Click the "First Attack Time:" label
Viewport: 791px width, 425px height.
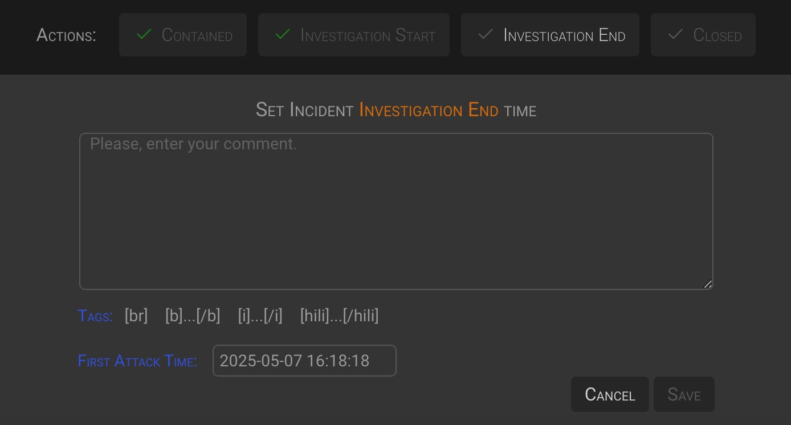[137, 361]
